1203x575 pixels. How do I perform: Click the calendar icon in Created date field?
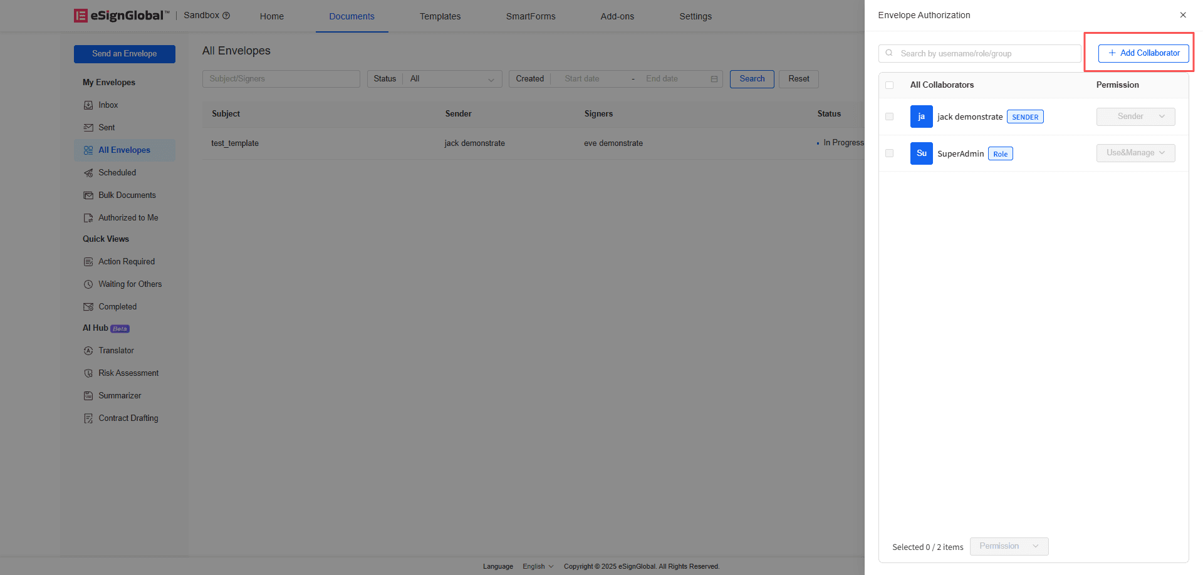(x=714, y=79)
